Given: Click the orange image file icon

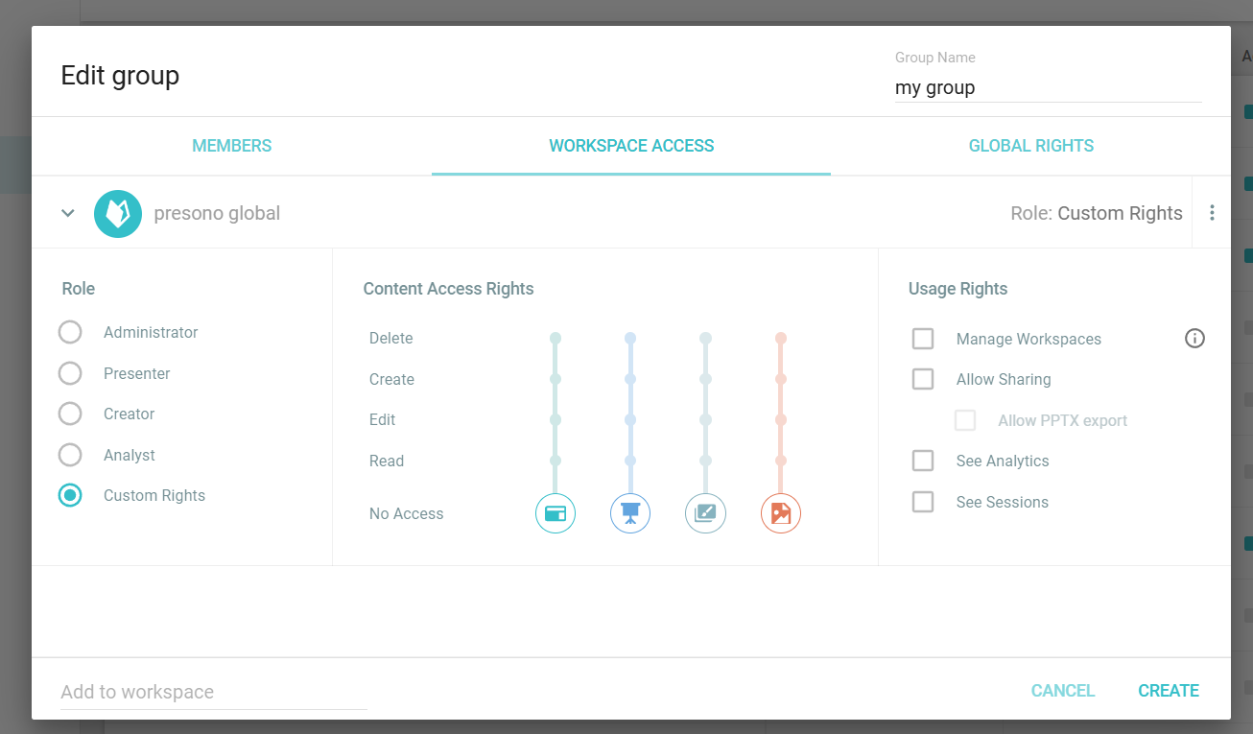Looking at the screenshot, I should 781,513.
